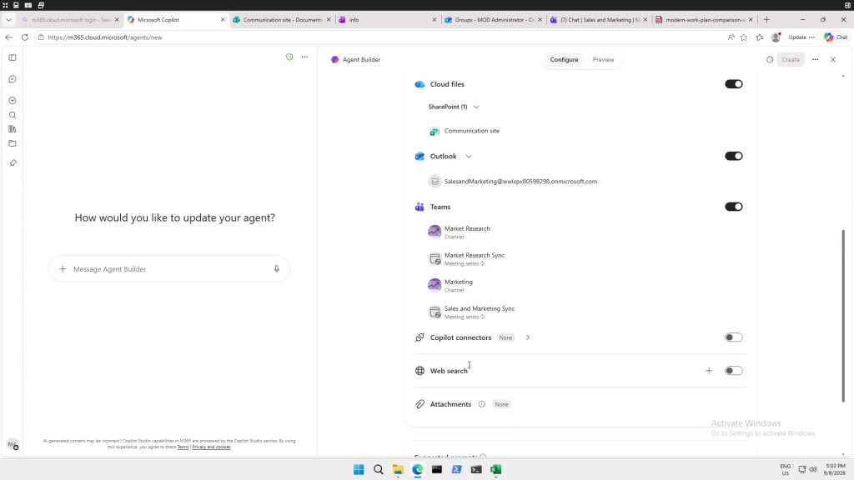Click the new chat plus-circle icon
This screenshot has width=854, height=480.
pyautogui.click(x=13, y=101)
